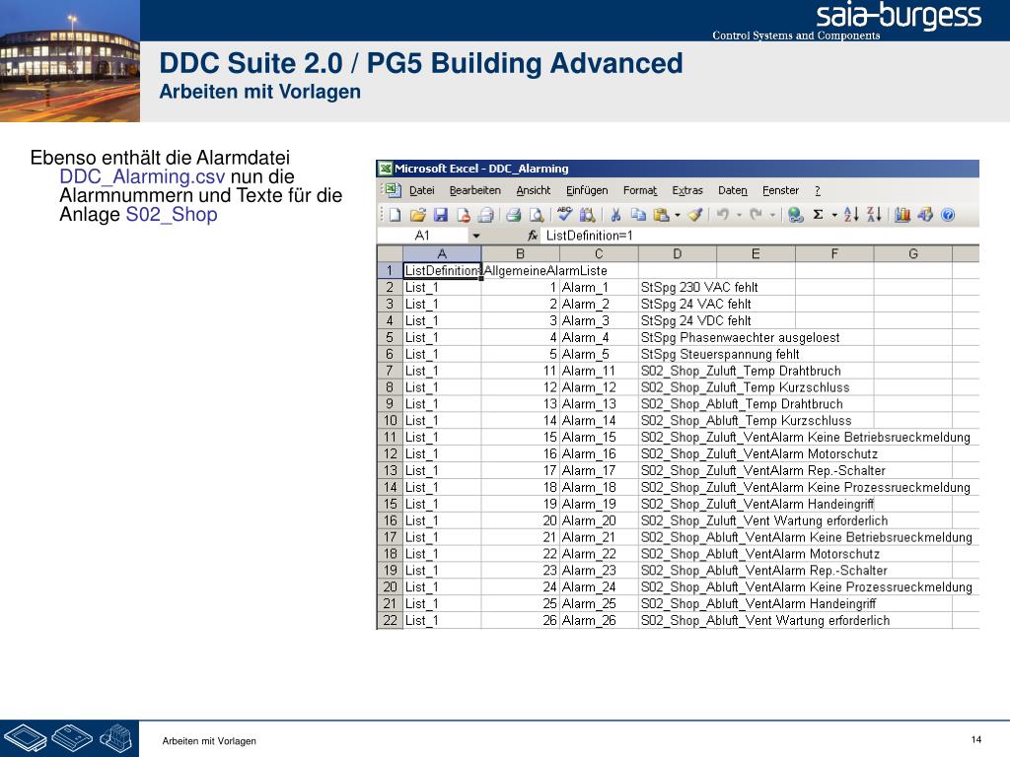Select cell Alarm_26
Viewport: 1010px width, 757px height.
coord(599,621)
